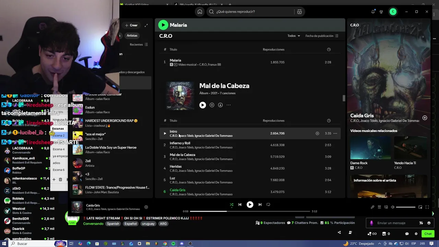This screenshot has width=439, height=247.
Task: Open the Zell artist in library
Action: point(111,163)
